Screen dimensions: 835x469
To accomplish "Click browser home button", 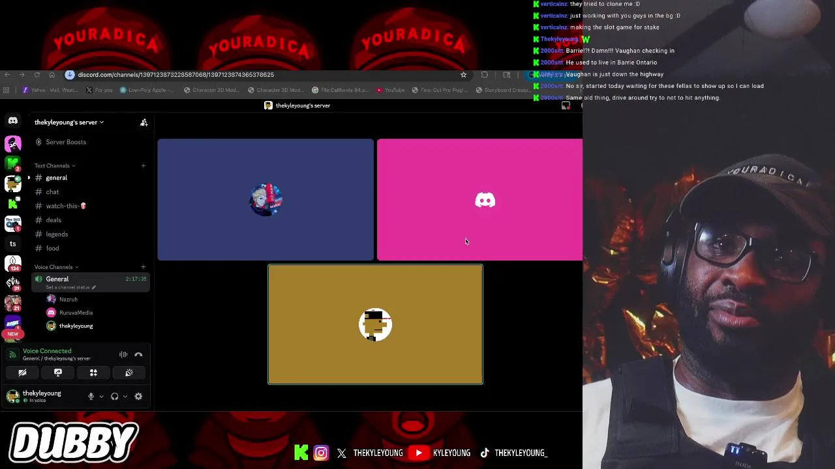I will (52, 75).
